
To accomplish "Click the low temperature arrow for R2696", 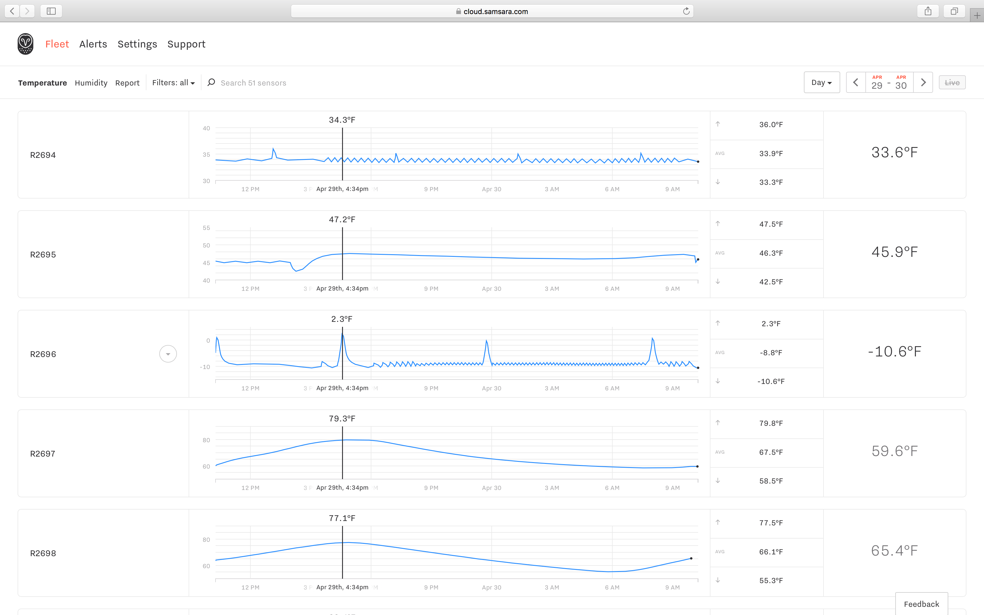I will (x=718, y=381).
